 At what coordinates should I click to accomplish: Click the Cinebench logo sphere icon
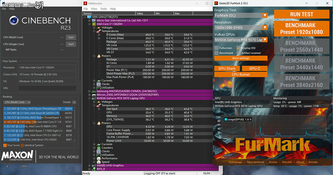14,21
